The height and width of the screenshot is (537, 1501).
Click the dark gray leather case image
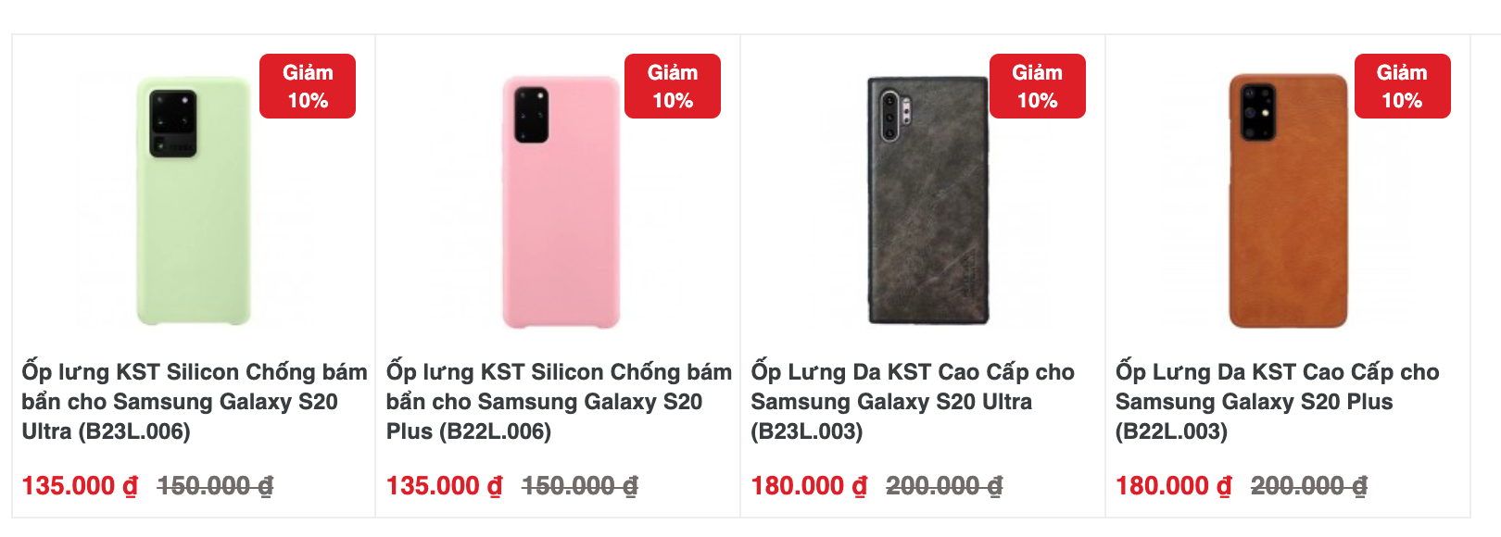[927, 201]
